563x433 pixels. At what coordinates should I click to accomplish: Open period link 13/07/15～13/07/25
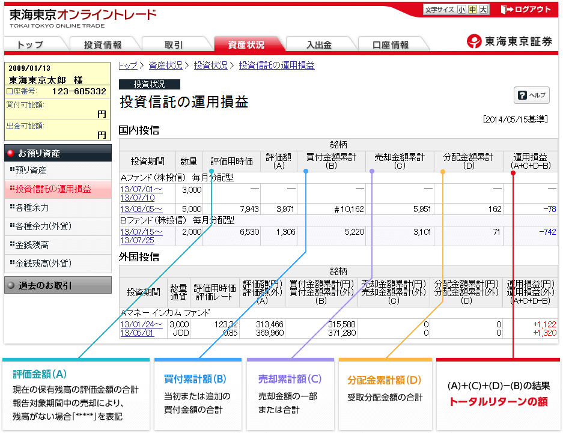tap(141, 236)
